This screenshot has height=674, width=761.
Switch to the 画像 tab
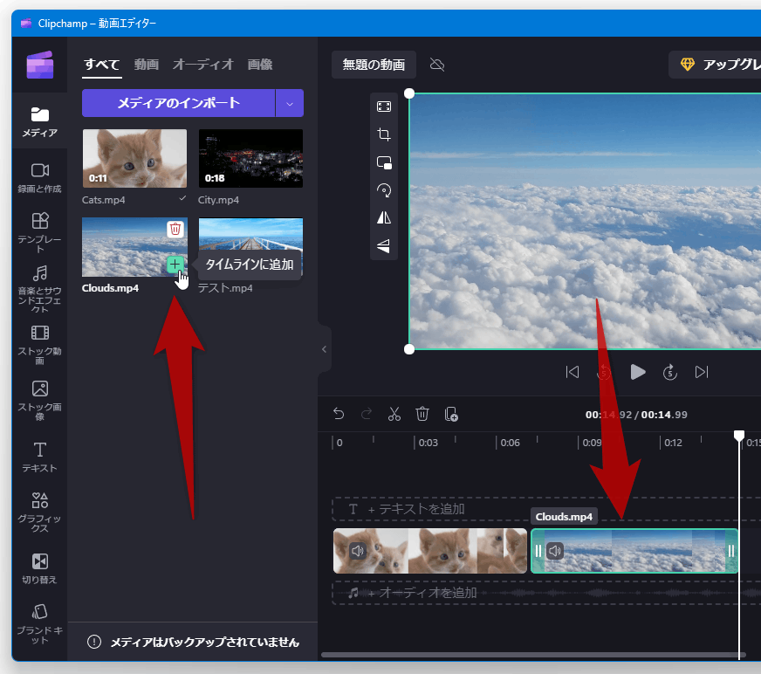coord(260,65)
